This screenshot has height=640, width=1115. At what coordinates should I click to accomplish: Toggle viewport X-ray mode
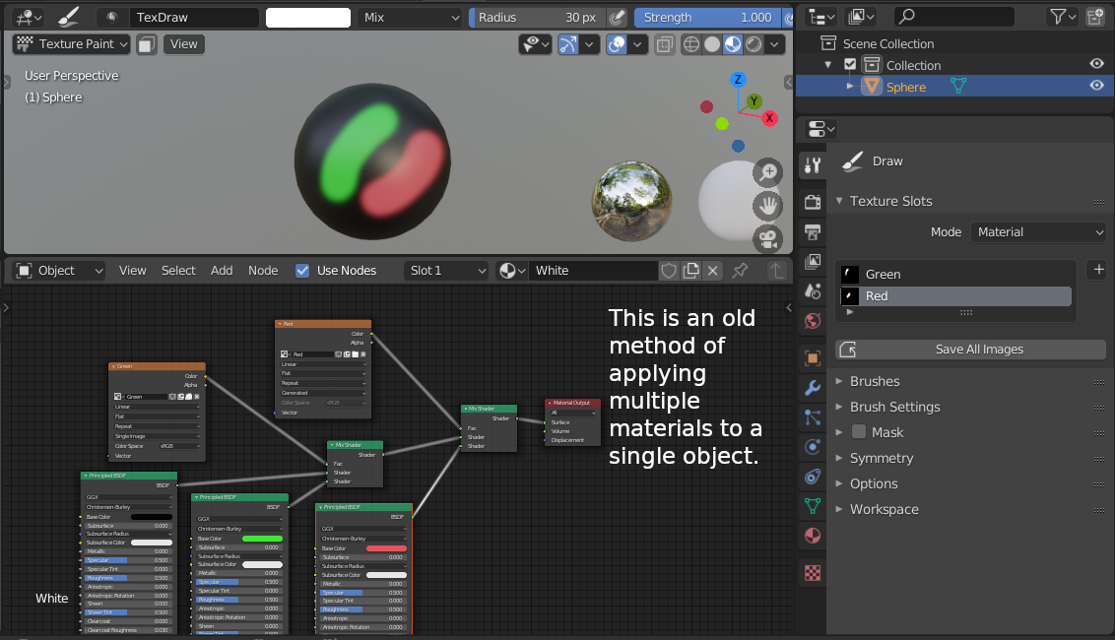click(664, 44)
